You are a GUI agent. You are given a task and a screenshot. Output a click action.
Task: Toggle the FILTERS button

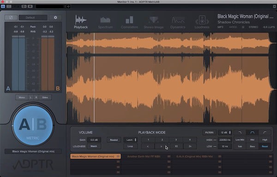[209, 133]
